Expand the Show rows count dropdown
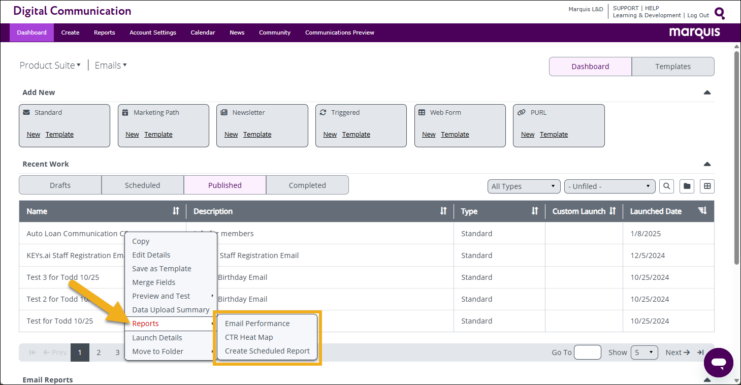The width and height of the screenshot is (741, 385). click(x=644, y=352)
